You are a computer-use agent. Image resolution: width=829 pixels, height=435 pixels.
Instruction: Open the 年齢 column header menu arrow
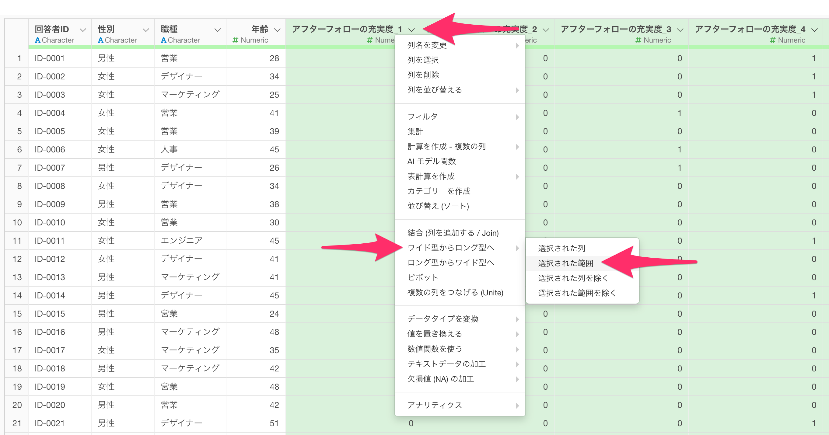[x=277, y=30]
